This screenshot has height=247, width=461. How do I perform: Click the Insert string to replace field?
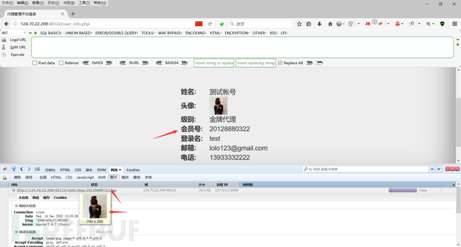pyautogui.click(x=214, y=63)
